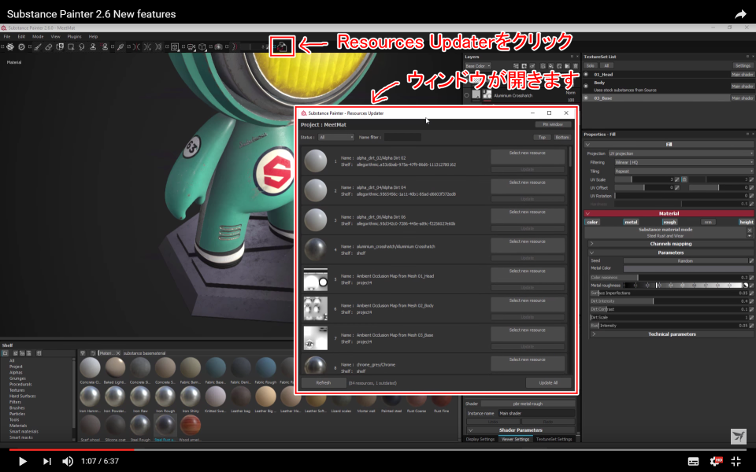Open the Tiling Repeat dropdown

(x=684, y=171)
